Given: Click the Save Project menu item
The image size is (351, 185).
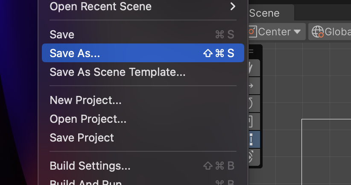Looking at the screenshot, I should coord(82,138).
